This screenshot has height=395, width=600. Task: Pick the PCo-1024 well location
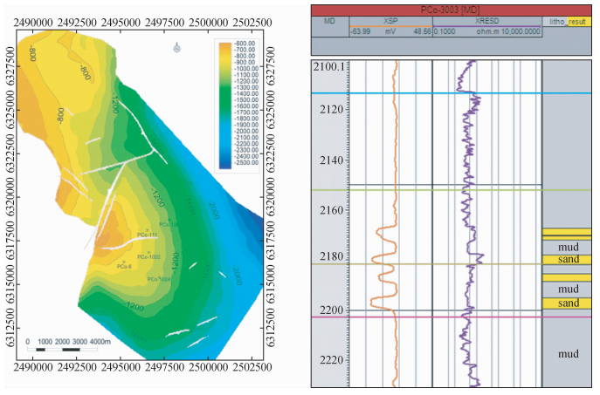coord(157,279)
